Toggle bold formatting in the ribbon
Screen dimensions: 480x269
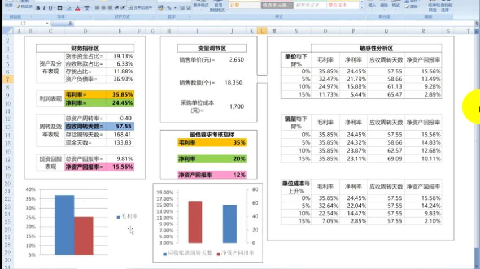point(38,8)
